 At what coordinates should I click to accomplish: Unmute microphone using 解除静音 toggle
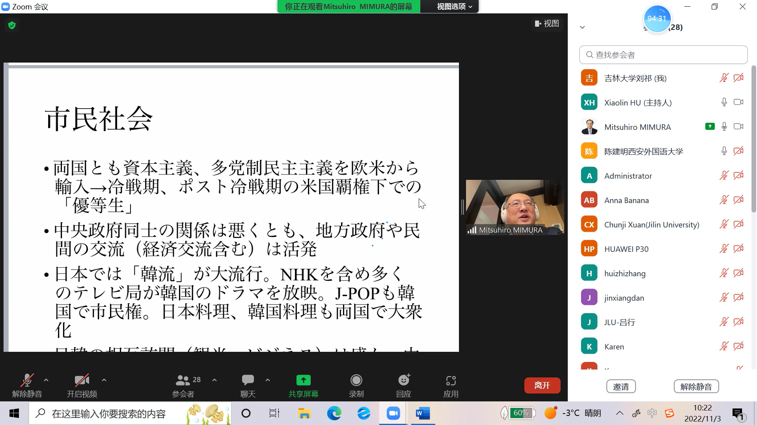(x=27, y=381)
